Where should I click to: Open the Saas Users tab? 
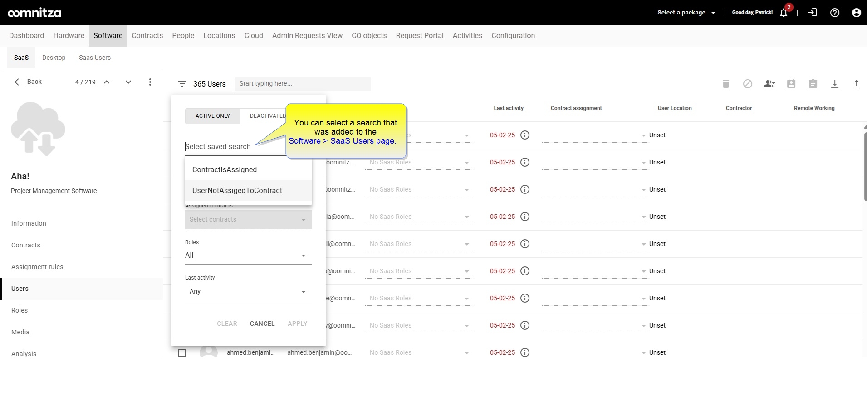pos(95,58)
